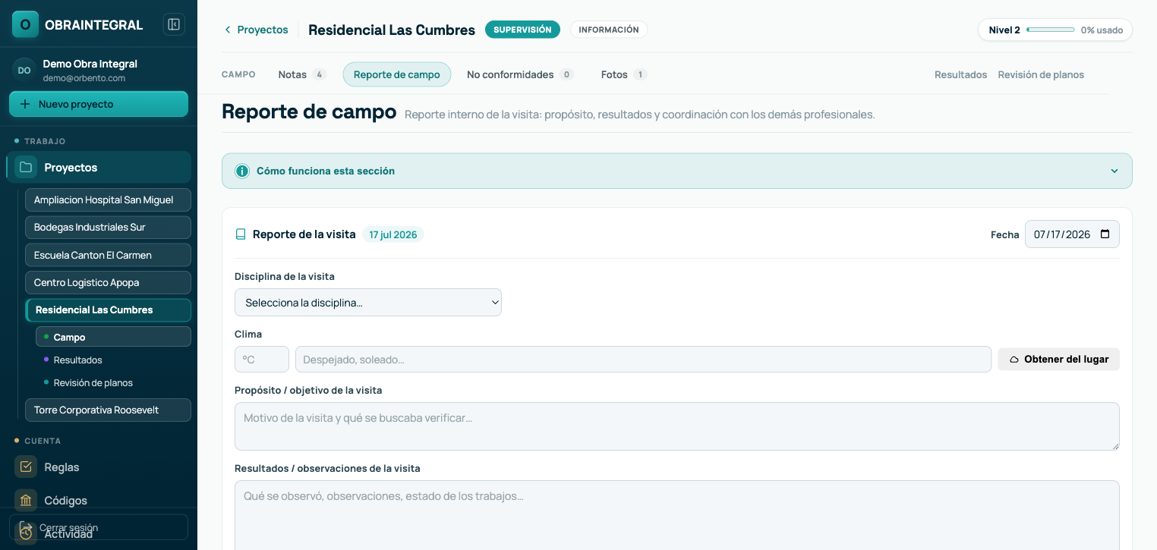Click the Nivel 2 usage progress bar
1157x550 pixels.
[1050, 30]
